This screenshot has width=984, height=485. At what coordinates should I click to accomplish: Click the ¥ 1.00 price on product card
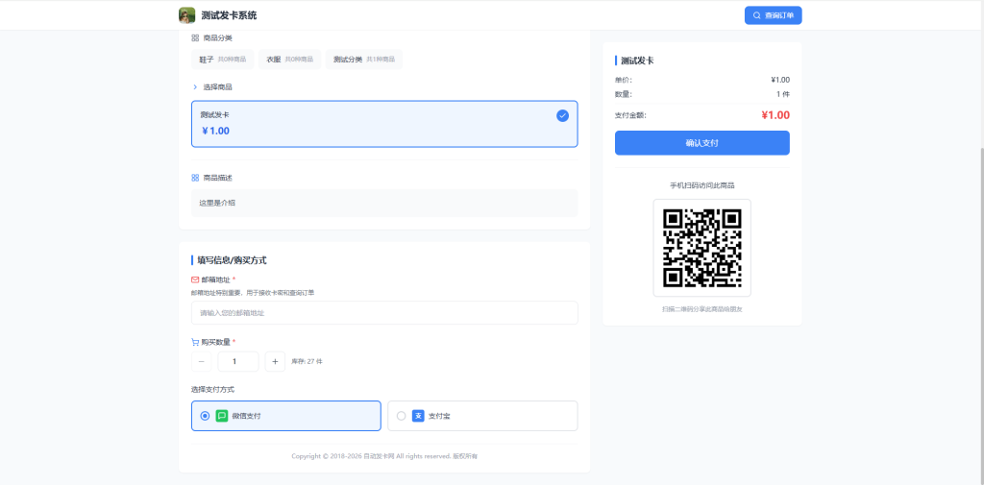[x=216, y=132]
